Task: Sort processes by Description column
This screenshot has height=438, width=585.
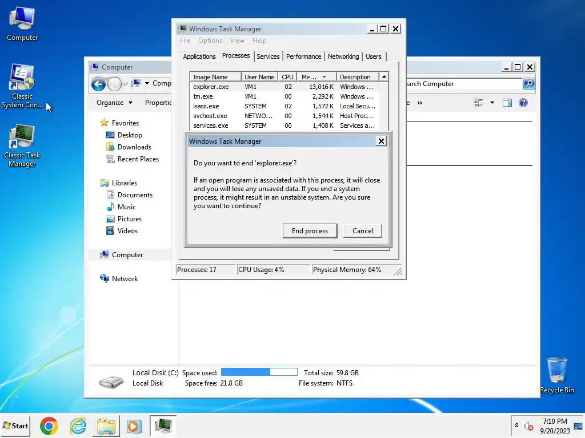Action: coord(358,77)
